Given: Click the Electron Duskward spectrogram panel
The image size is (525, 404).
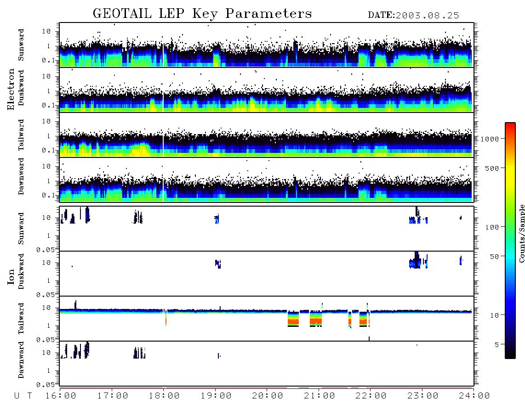Looking at the screenshot, I should pos(267,90).
